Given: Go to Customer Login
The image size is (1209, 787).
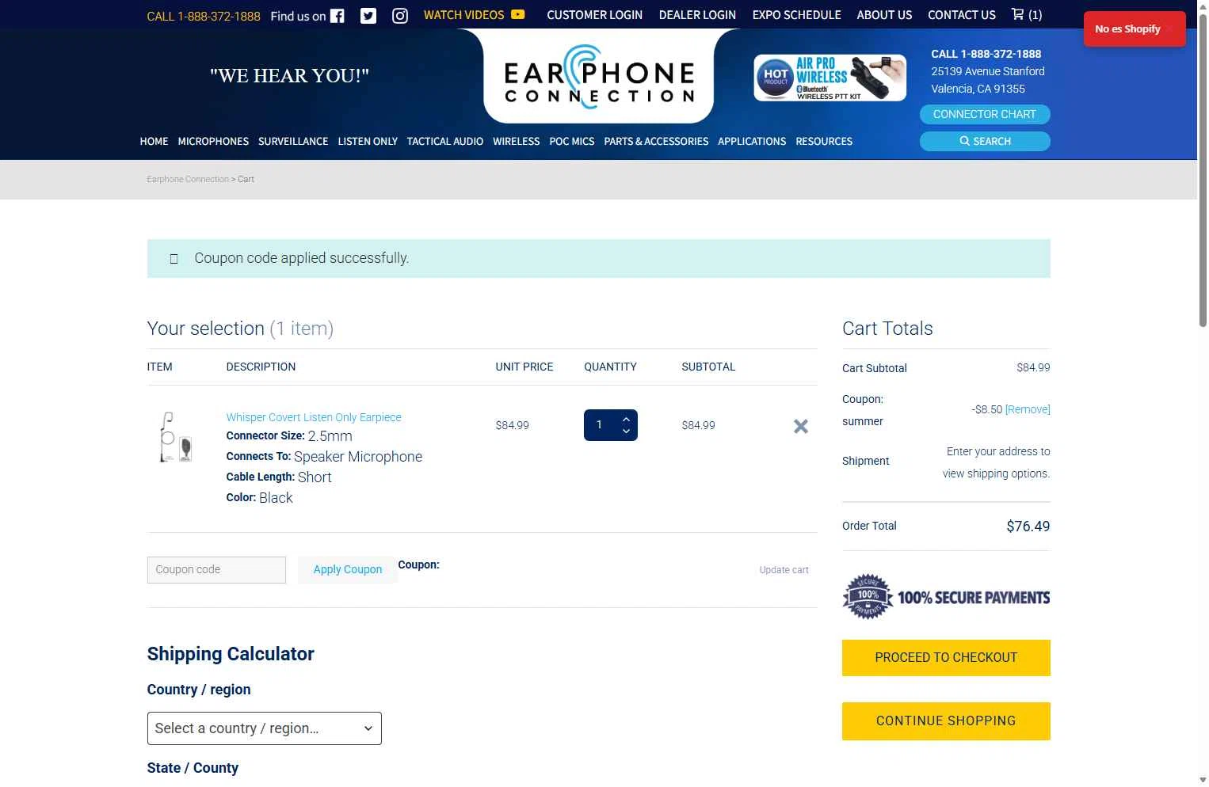Looking at the screenshot, I should coord(594,15).
